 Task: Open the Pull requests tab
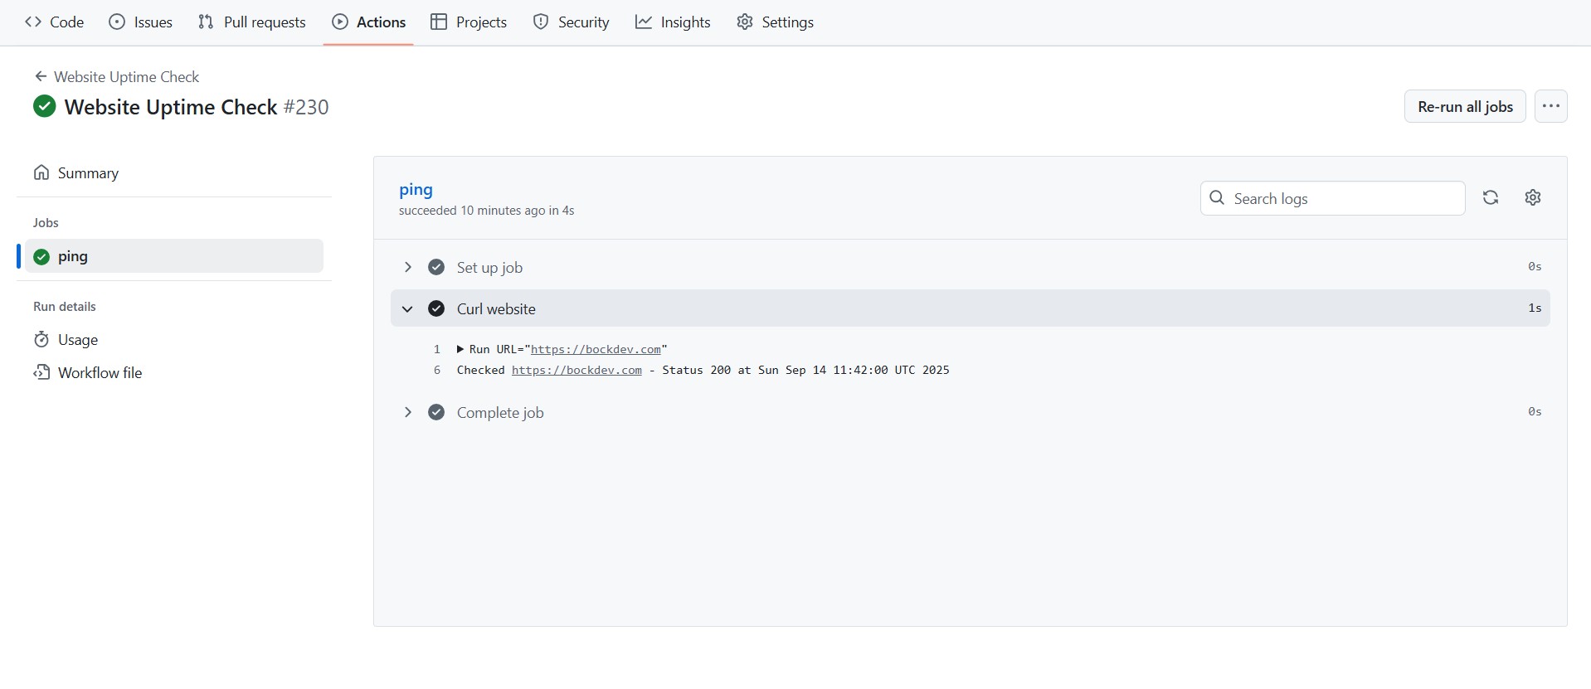[x=252, y=22]
